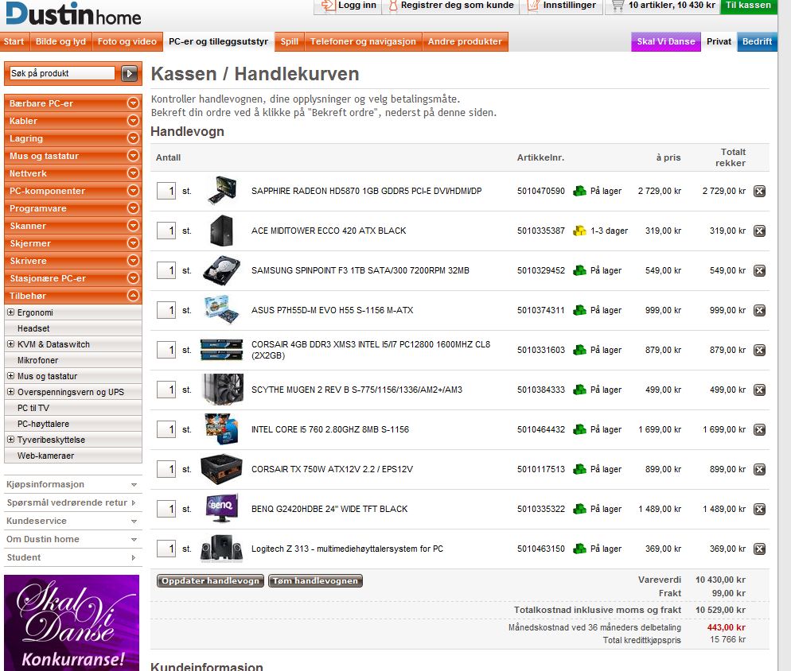Screen dimensions: 791x671
Task: Switch to Bedrift tab
Action: pos(758,42)
